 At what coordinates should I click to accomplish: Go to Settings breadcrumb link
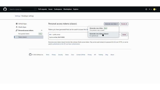pyautogui.click(x=17, y=16)
